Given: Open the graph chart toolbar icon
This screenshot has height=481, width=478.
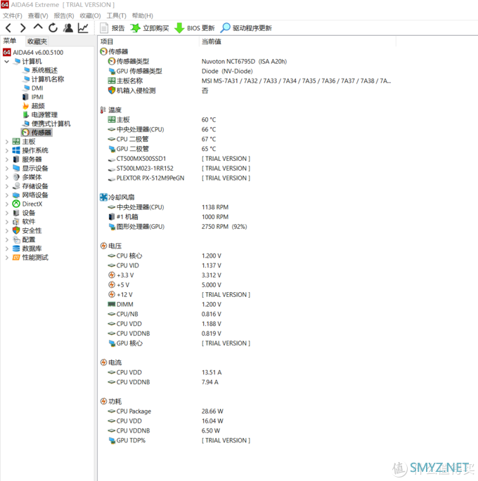Looking at the screenshot, I should tap(83, 28).
